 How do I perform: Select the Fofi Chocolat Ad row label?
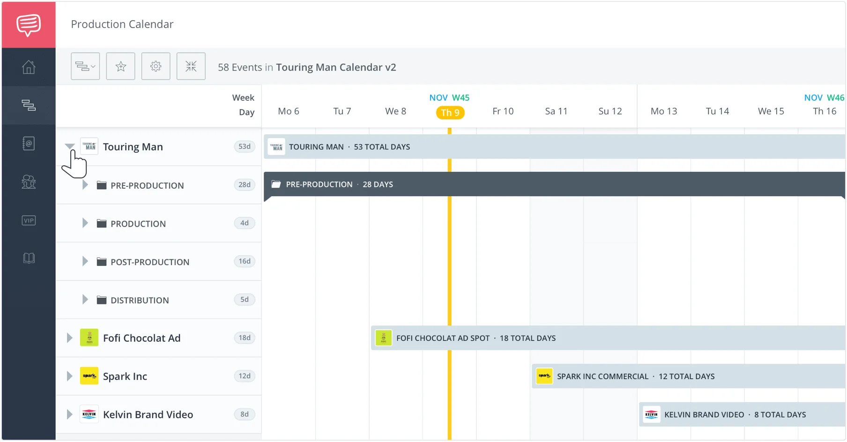[x=141, y=338]
